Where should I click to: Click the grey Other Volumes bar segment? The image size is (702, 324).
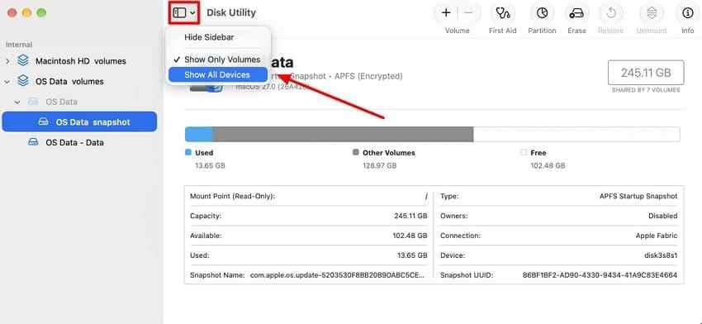coord(343,135)
